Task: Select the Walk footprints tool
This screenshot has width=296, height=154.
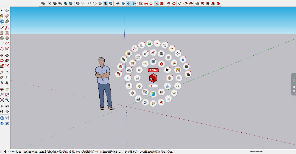Action: (2, 112)
